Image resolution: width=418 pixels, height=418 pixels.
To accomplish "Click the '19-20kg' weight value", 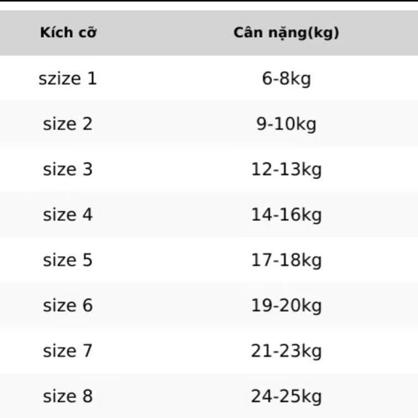I will coord(286,306).
